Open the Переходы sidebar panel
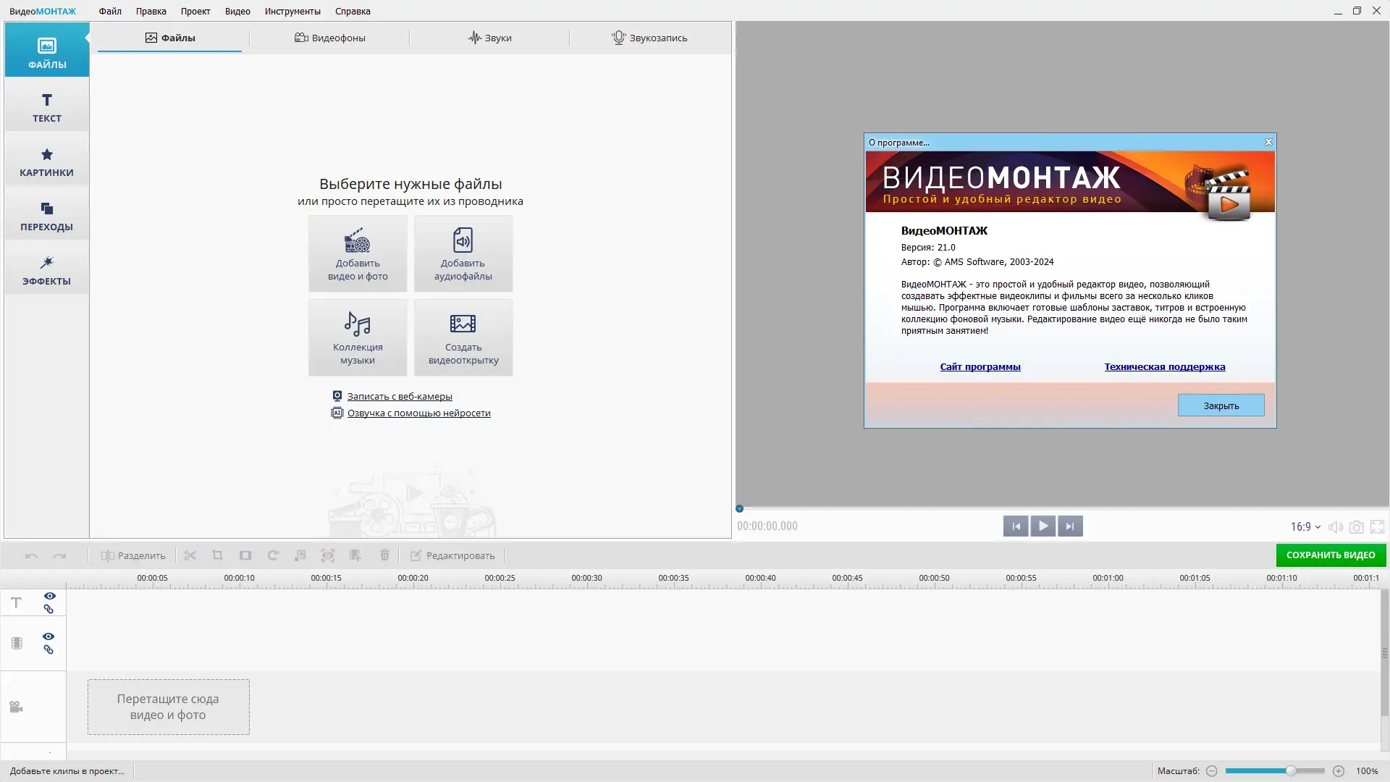 point(46,216)
